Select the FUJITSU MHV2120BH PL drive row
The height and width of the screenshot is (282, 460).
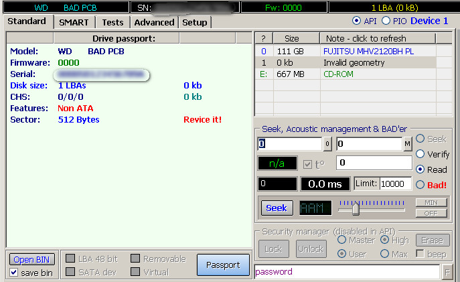point(354,52)
